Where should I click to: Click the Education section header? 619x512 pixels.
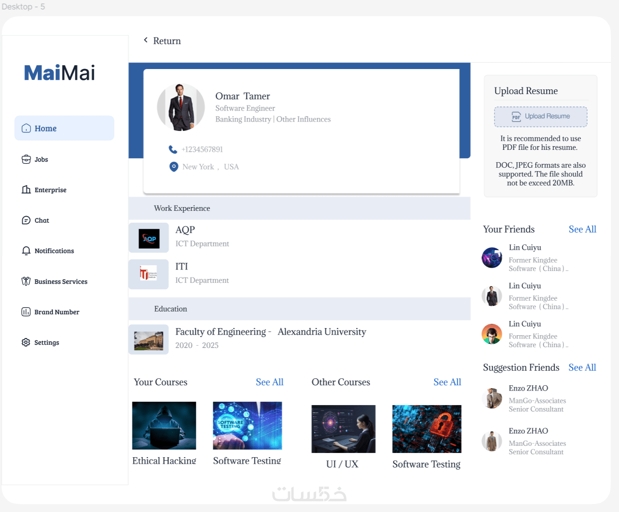click(299, 309)
